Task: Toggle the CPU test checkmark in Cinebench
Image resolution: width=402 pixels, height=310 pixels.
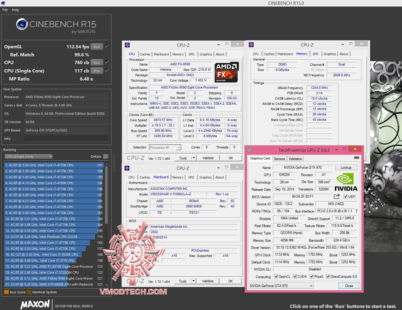Action: 107,62
